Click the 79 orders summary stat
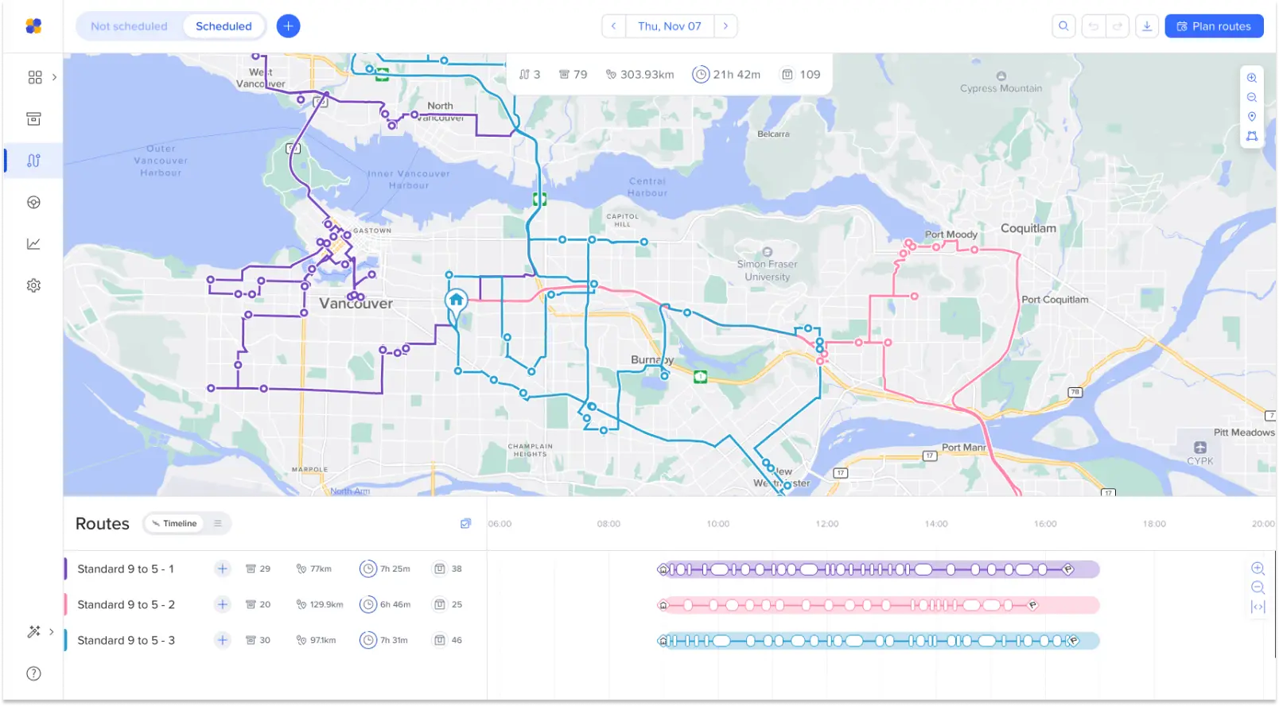1279x706 pixels. [573, 74]
